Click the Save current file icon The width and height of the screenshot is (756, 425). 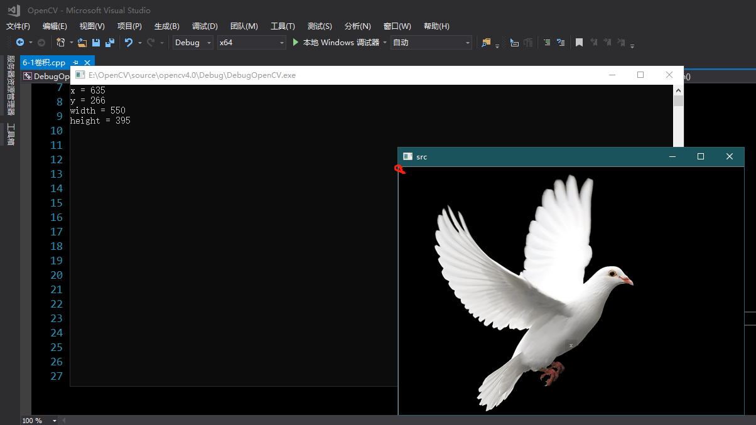pyautogui.click(x=97, y=42)
